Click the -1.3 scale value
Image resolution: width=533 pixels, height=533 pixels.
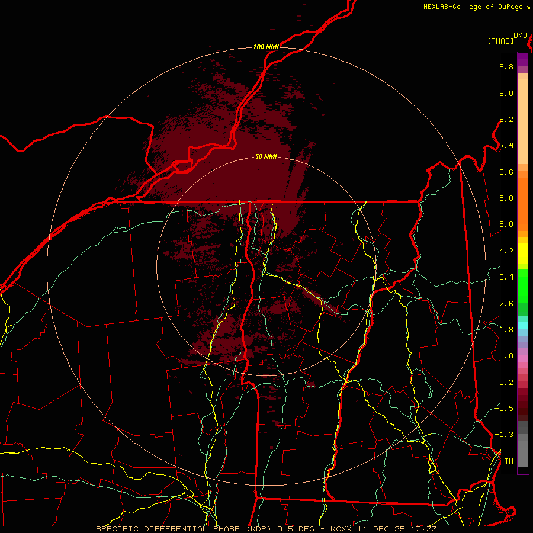[504, 435]
